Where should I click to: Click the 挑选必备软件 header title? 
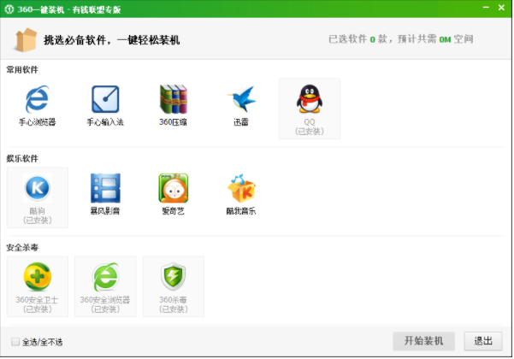[111, 40]
